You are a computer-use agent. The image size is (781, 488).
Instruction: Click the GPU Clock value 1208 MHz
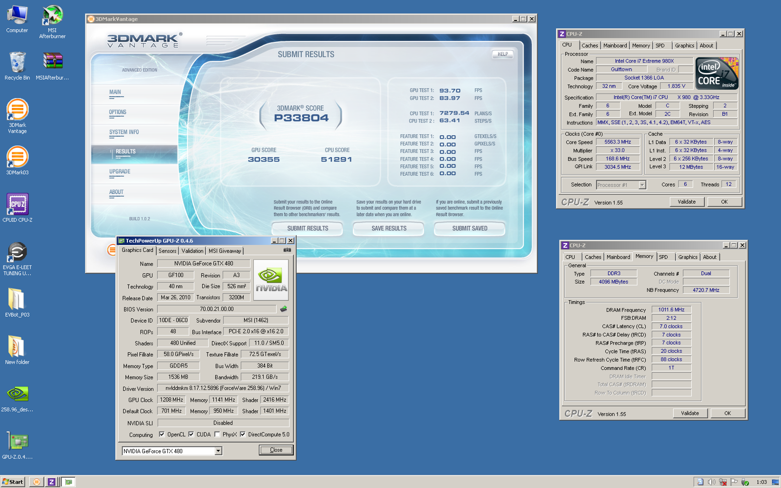click(172, 400)
